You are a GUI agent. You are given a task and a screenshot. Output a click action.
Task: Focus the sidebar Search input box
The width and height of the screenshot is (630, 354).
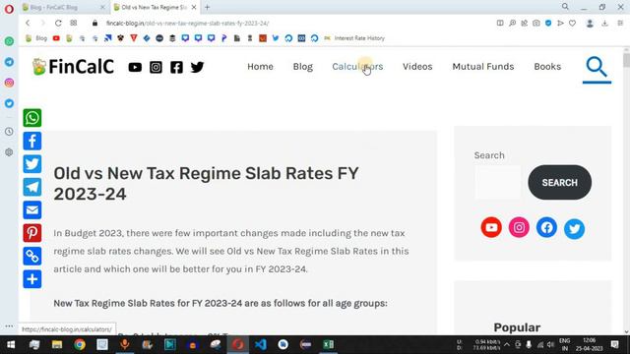(x=498, y=183)
